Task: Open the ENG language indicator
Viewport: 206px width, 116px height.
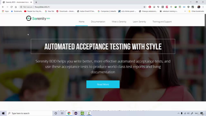Action: [196, 113]
